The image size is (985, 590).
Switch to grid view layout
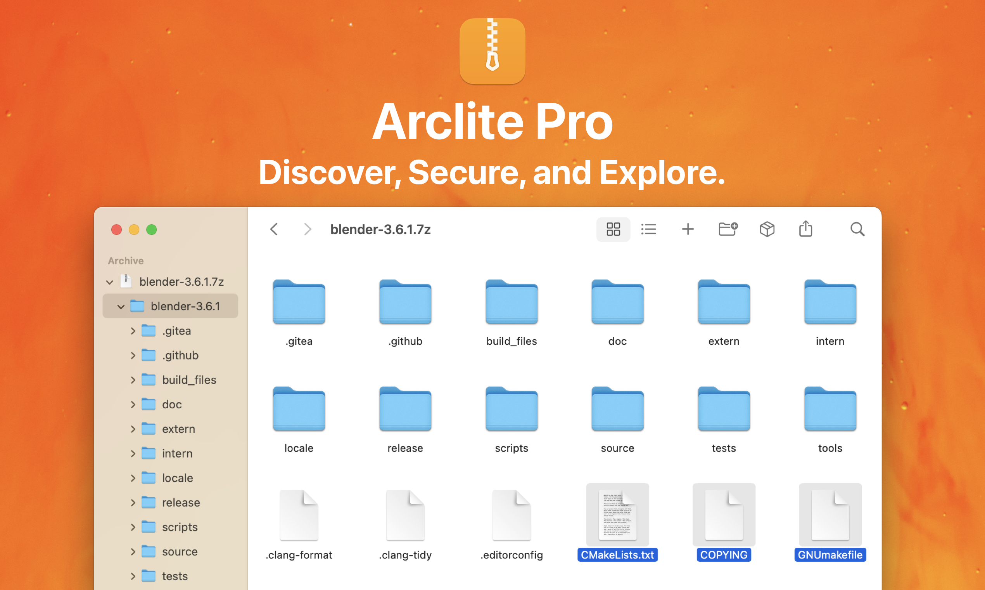(612, 228)
